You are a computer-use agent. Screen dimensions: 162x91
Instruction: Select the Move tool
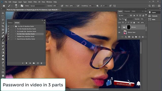[3, 13]
